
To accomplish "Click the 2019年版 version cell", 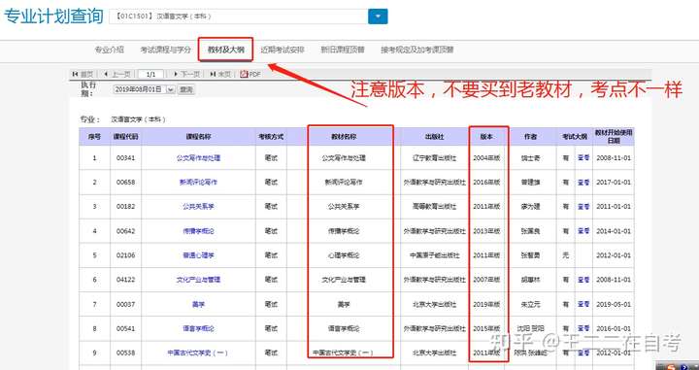I will pos(486,305).
